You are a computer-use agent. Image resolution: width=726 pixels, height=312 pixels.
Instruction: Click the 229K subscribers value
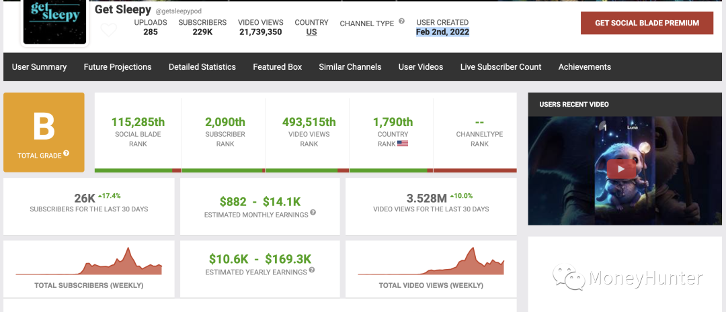202,32
